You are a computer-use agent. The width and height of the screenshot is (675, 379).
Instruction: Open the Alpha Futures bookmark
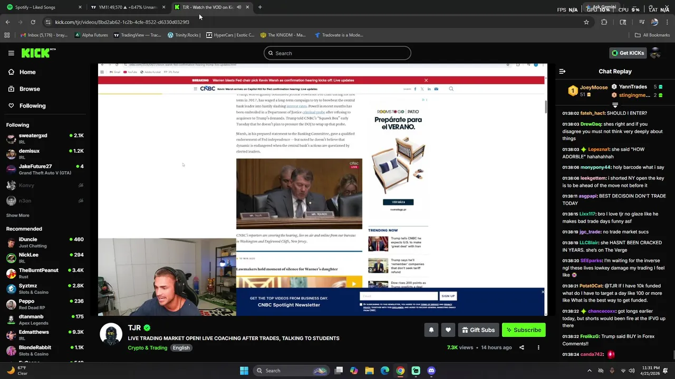91,35
